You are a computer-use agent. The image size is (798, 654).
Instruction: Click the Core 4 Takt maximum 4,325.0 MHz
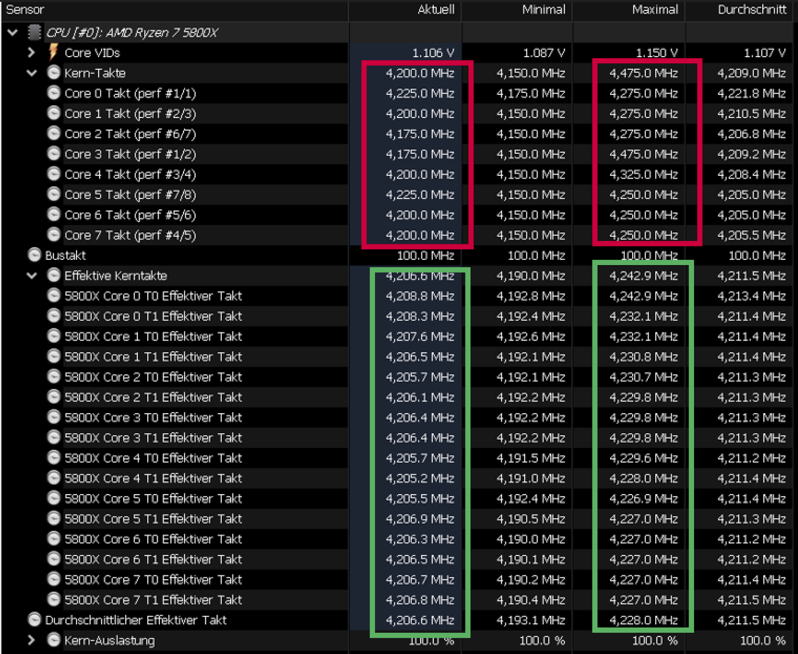[x=644, y=174]
